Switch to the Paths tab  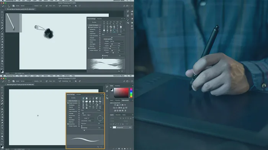pos(124,115)
